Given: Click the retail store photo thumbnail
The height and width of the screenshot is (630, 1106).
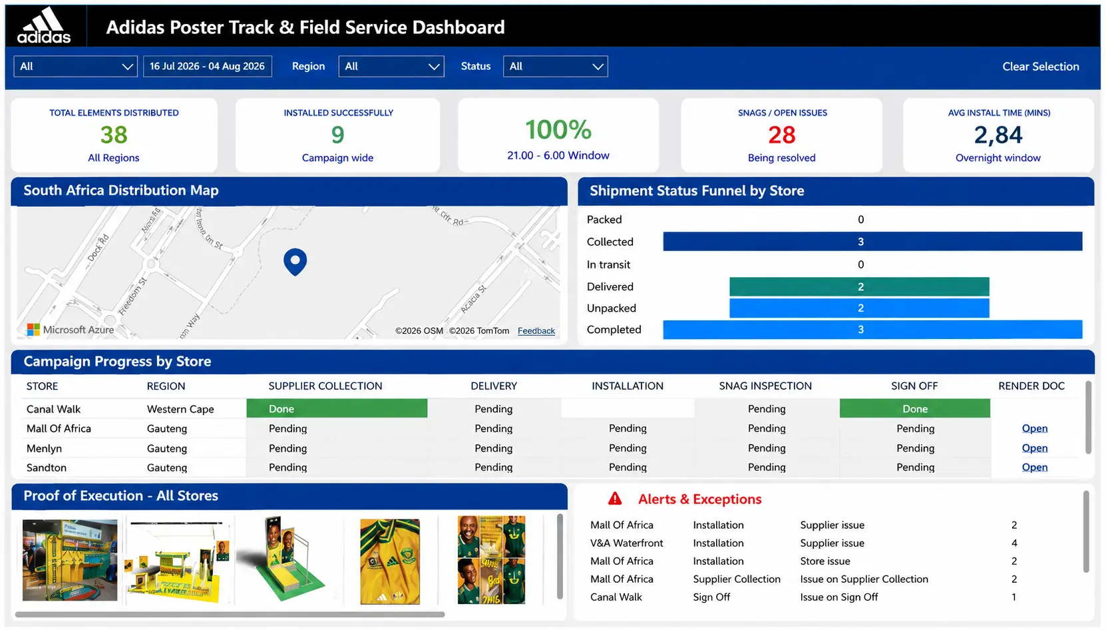Looking at the screenshot, I should (70, 560).
